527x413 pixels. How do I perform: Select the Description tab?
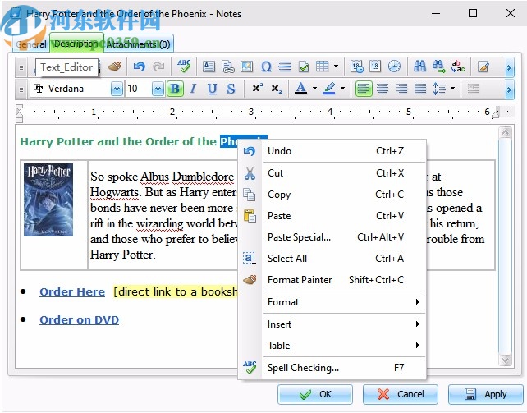76,44
